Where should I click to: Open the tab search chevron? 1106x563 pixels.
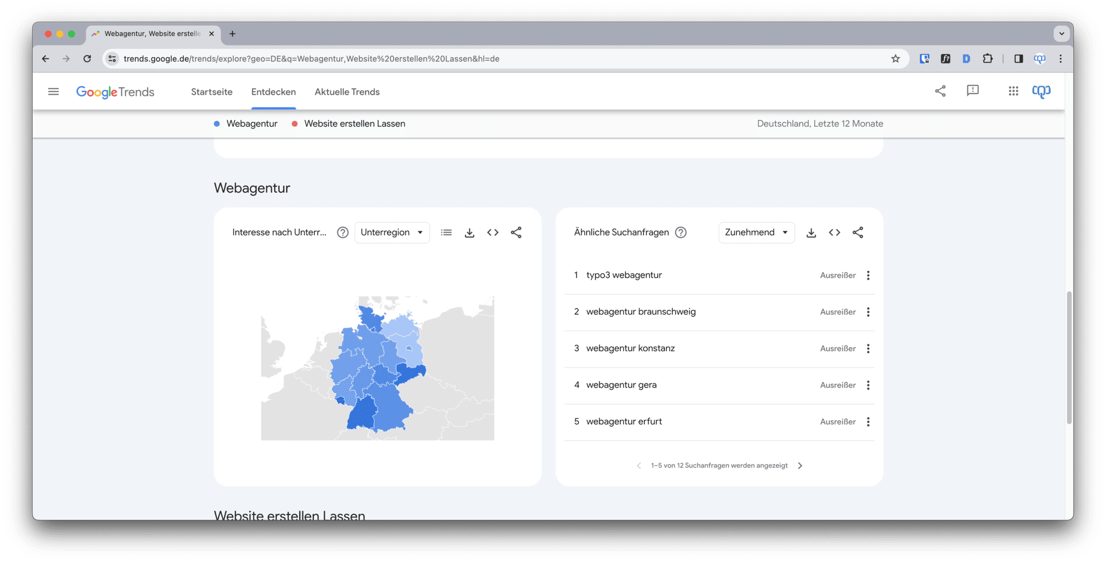tap(1061, 33)
